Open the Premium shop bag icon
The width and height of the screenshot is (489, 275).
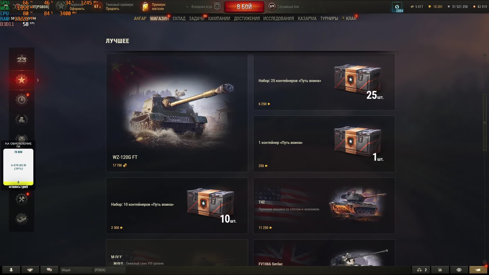pos(145,7)
